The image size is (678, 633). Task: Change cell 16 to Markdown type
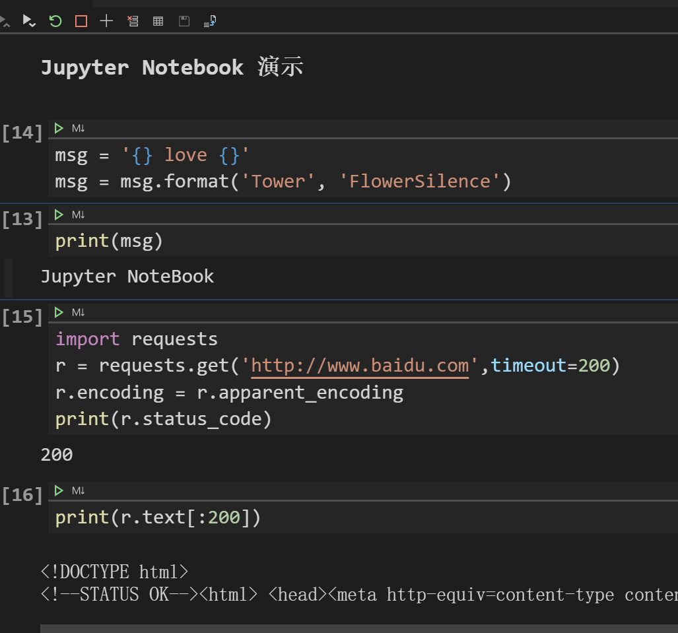pyautogui.click(x=78, y=490)
